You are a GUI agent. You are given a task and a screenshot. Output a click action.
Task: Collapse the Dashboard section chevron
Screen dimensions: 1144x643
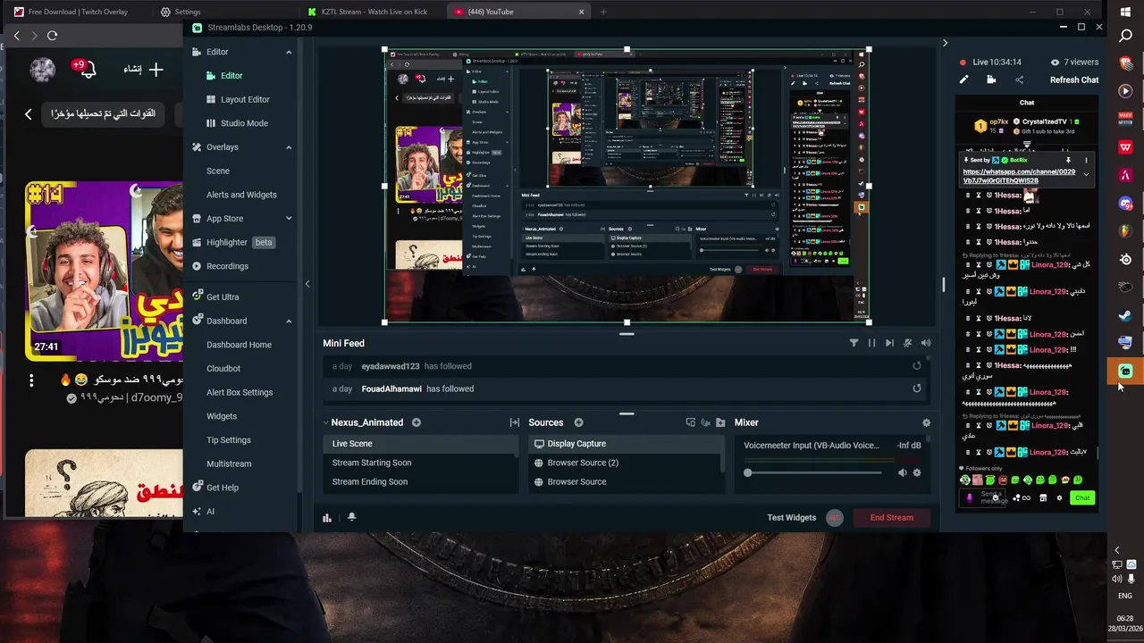tap(289, 321)
